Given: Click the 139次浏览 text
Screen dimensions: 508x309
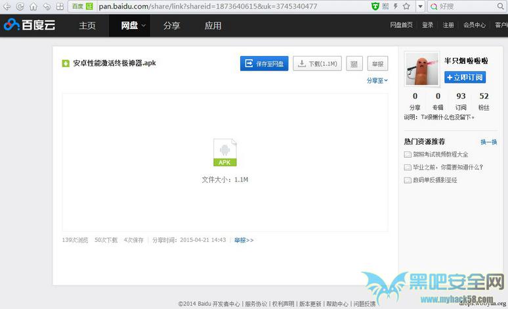Looking at the screenshot, I should point(75,240).
